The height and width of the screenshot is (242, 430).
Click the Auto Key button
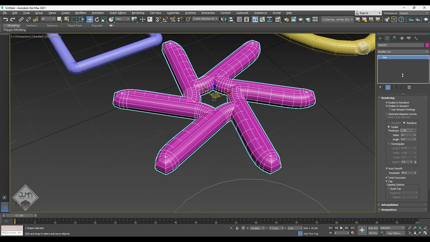pyautogui.click(x=373, y=228)
